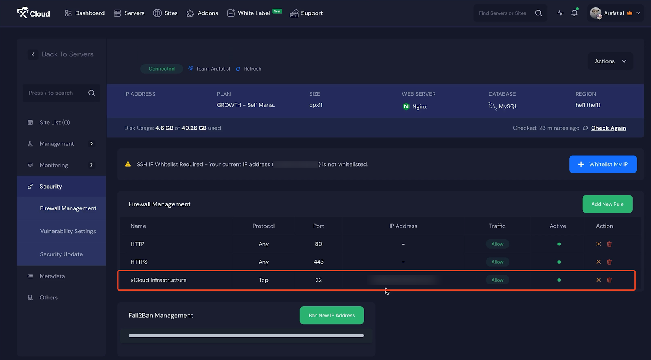Click the Press / to search field
The width and height of the screenshot is (651, 360).
(57, 93)
